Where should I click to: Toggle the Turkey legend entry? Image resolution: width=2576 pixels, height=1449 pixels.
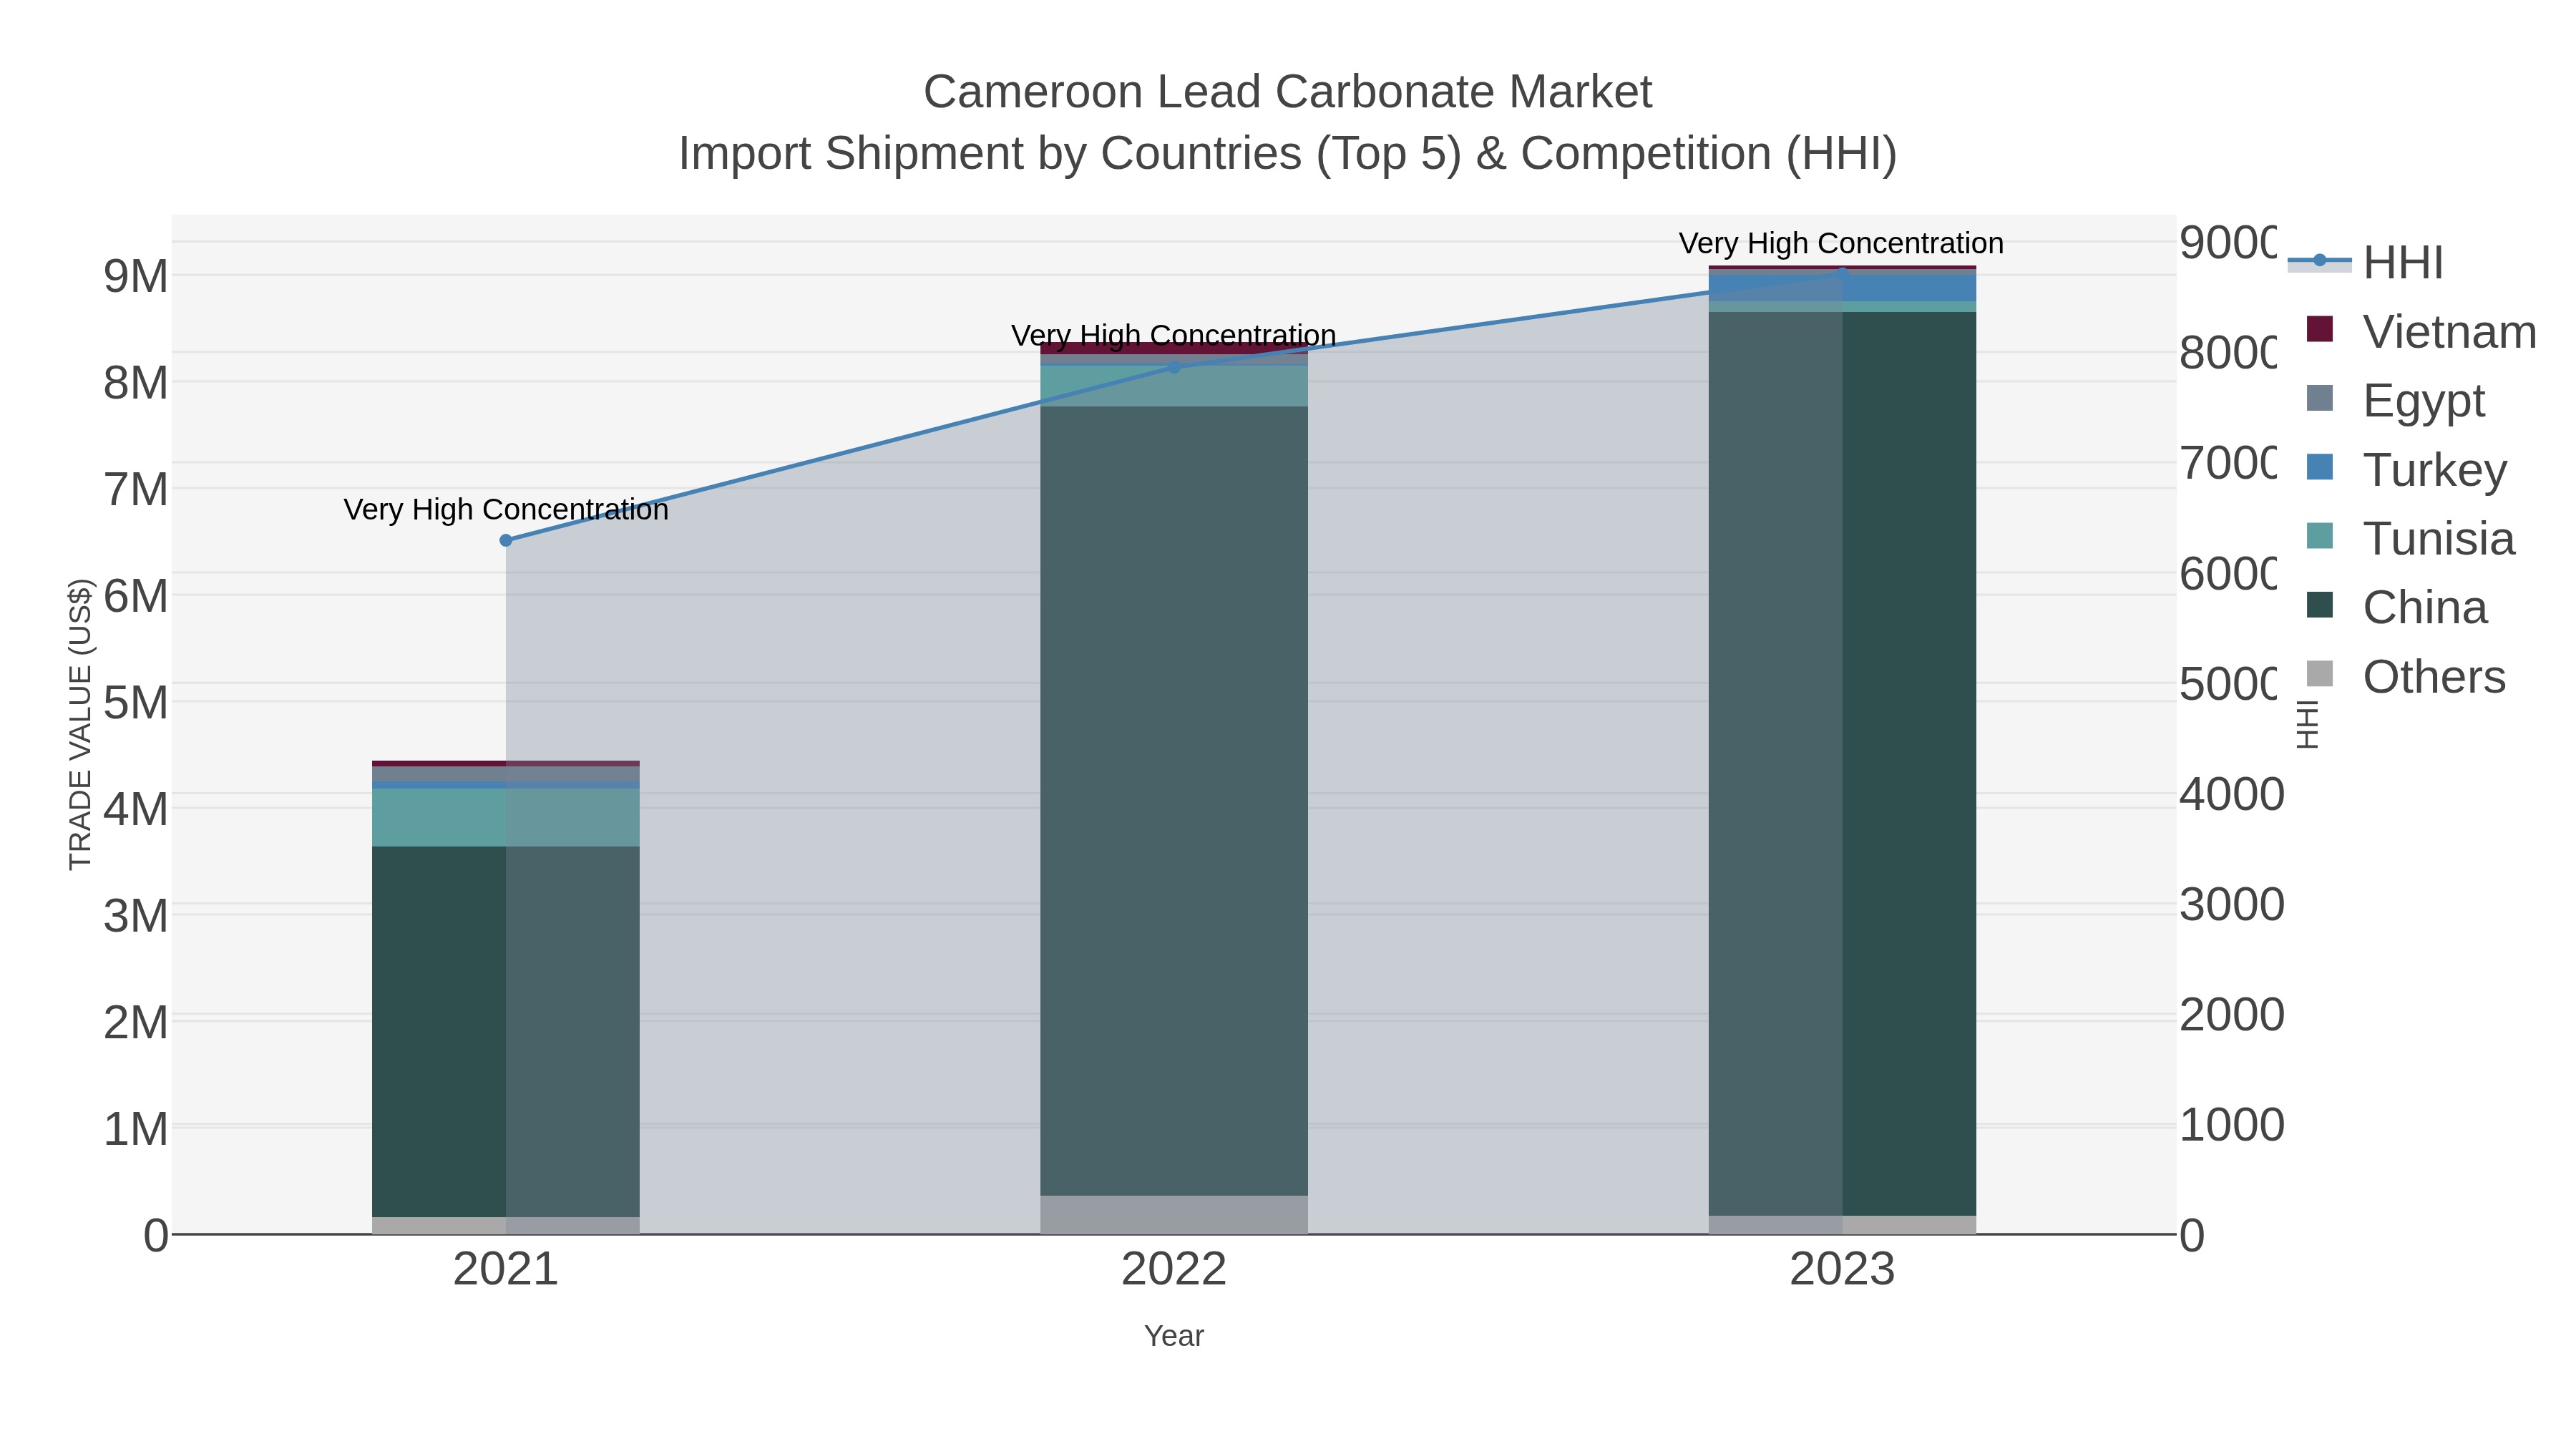point(2406,469)
